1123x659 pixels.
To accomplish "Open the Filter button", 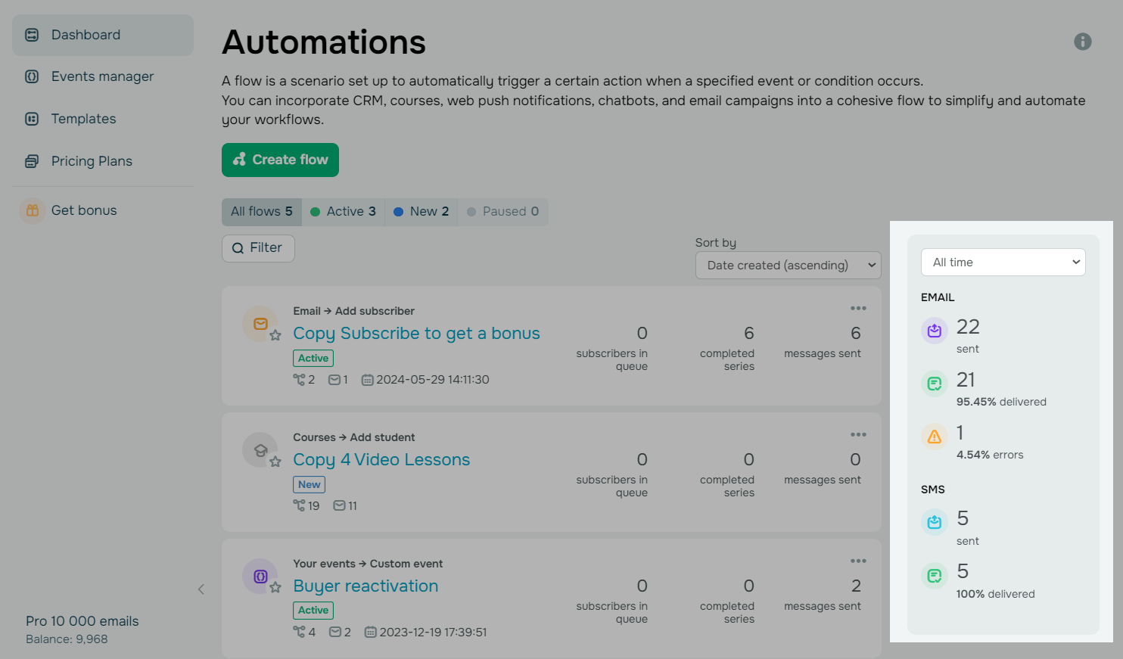I will click(258, 248).
